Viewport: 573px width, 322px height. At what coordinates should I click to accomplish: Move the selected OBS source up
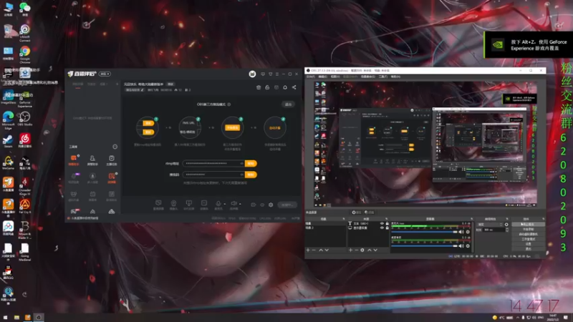click(x=369, y=250)
